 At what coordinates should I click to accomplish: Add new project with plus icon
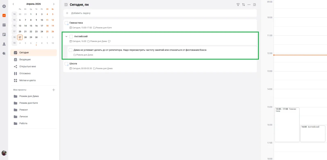54,90
